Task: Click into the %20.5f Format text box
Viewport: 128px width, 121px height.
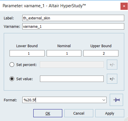Action: (62, 100)
